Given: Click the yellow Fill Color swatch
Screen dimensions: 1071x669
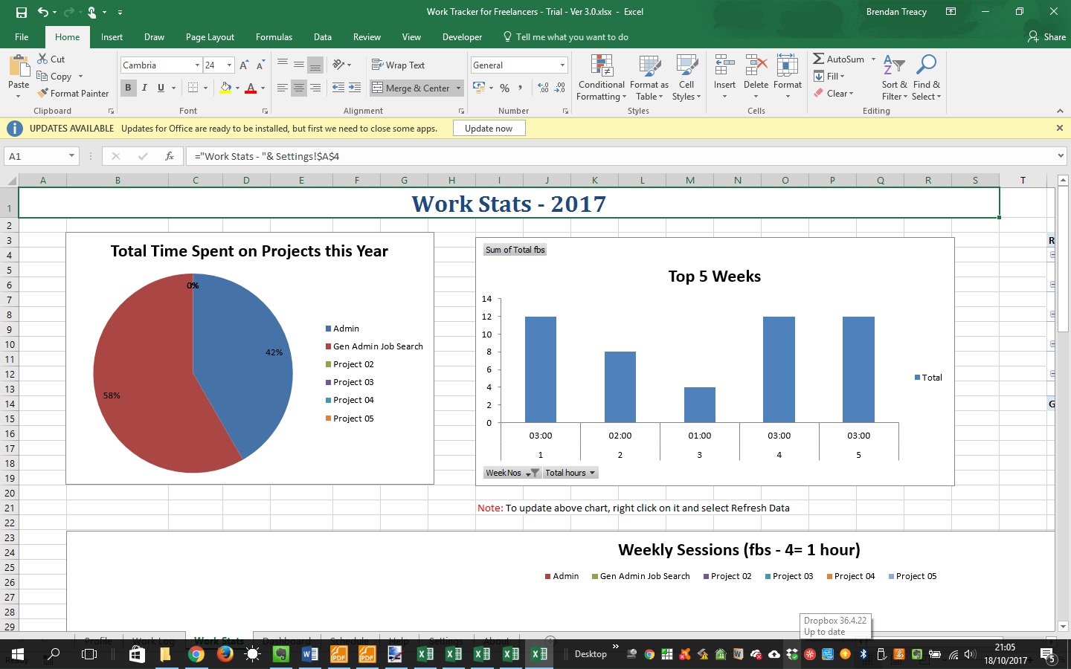Looking at the screenshot, I should [225, 88].
